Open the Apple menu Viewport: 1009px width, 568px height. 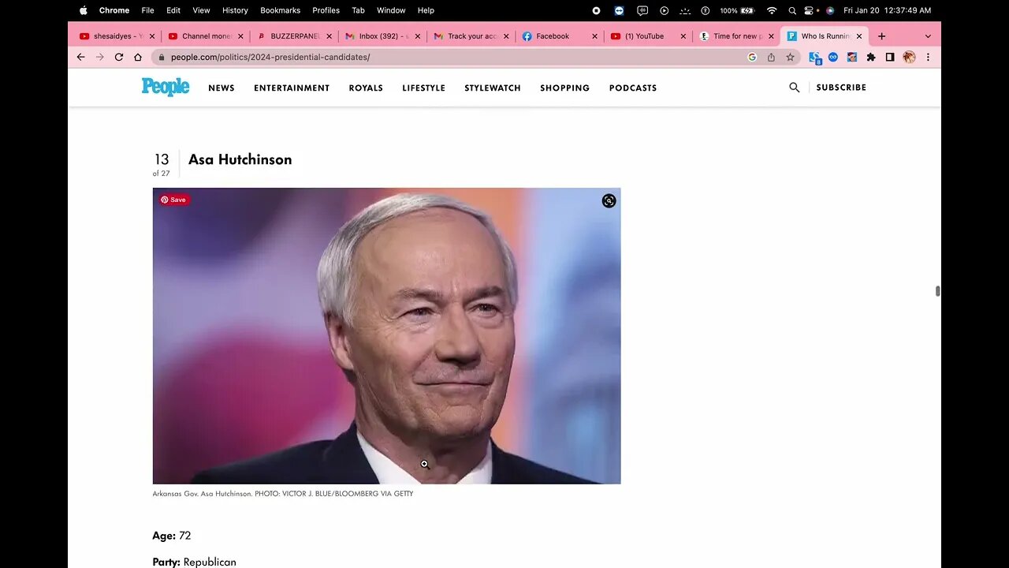click(84, 10)
